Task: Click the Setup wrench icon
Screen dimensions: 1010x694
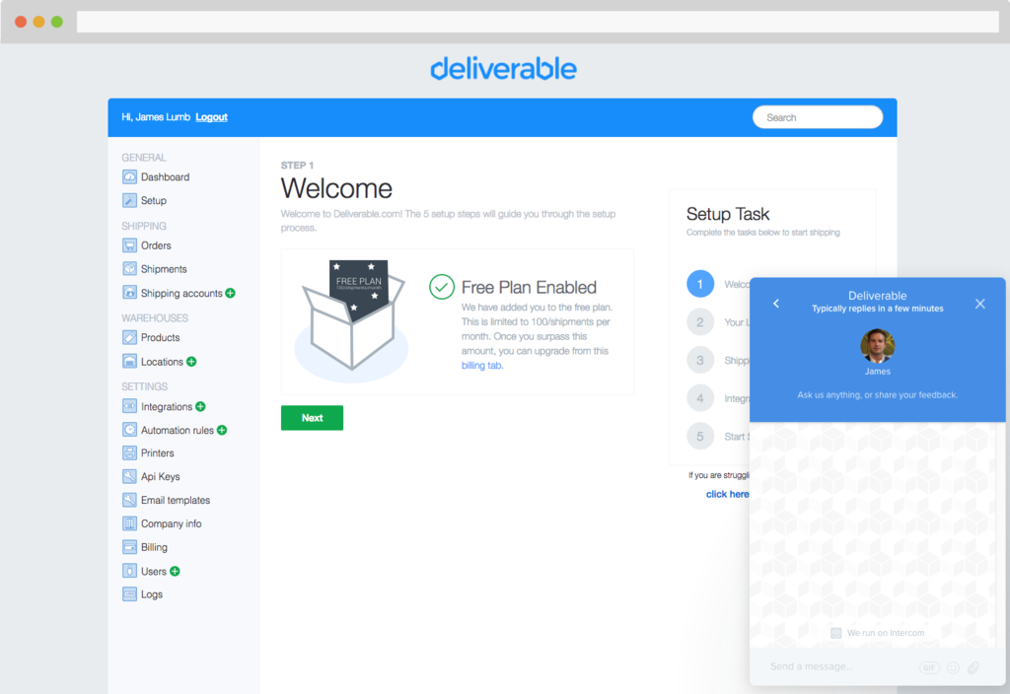Action: [x=129, y=200]
